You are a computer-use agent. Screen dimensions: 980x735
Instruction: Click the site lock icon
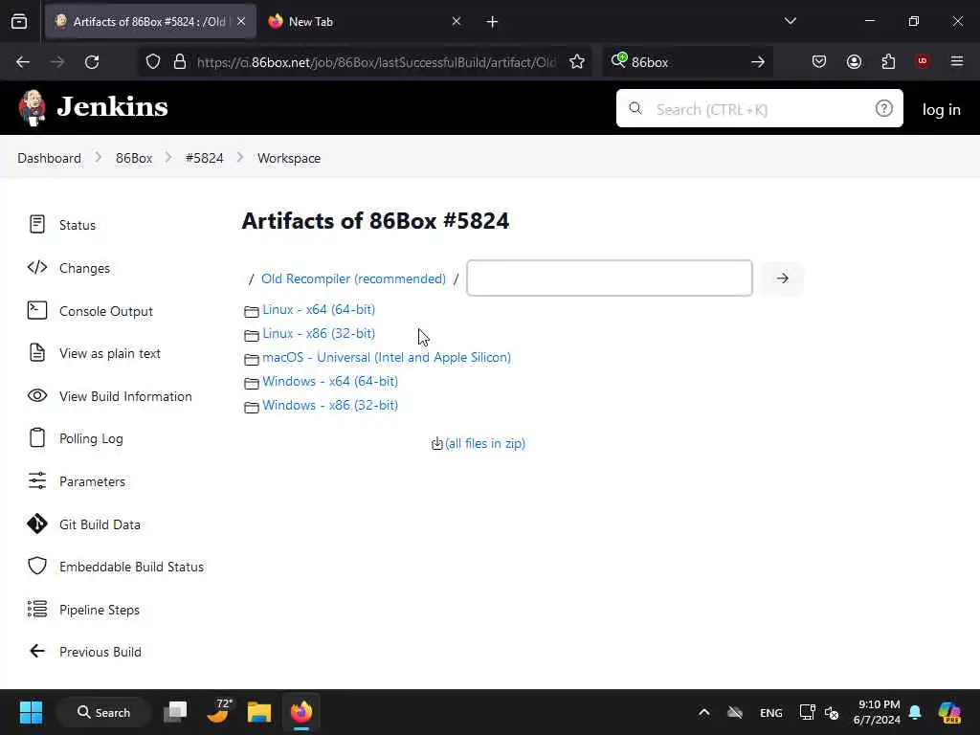(x=180, y=62)
